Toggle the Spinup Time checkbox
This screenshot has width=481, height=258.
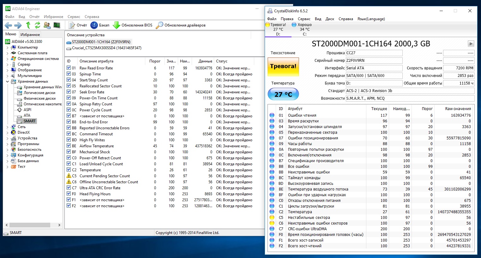tap(69, 74)
